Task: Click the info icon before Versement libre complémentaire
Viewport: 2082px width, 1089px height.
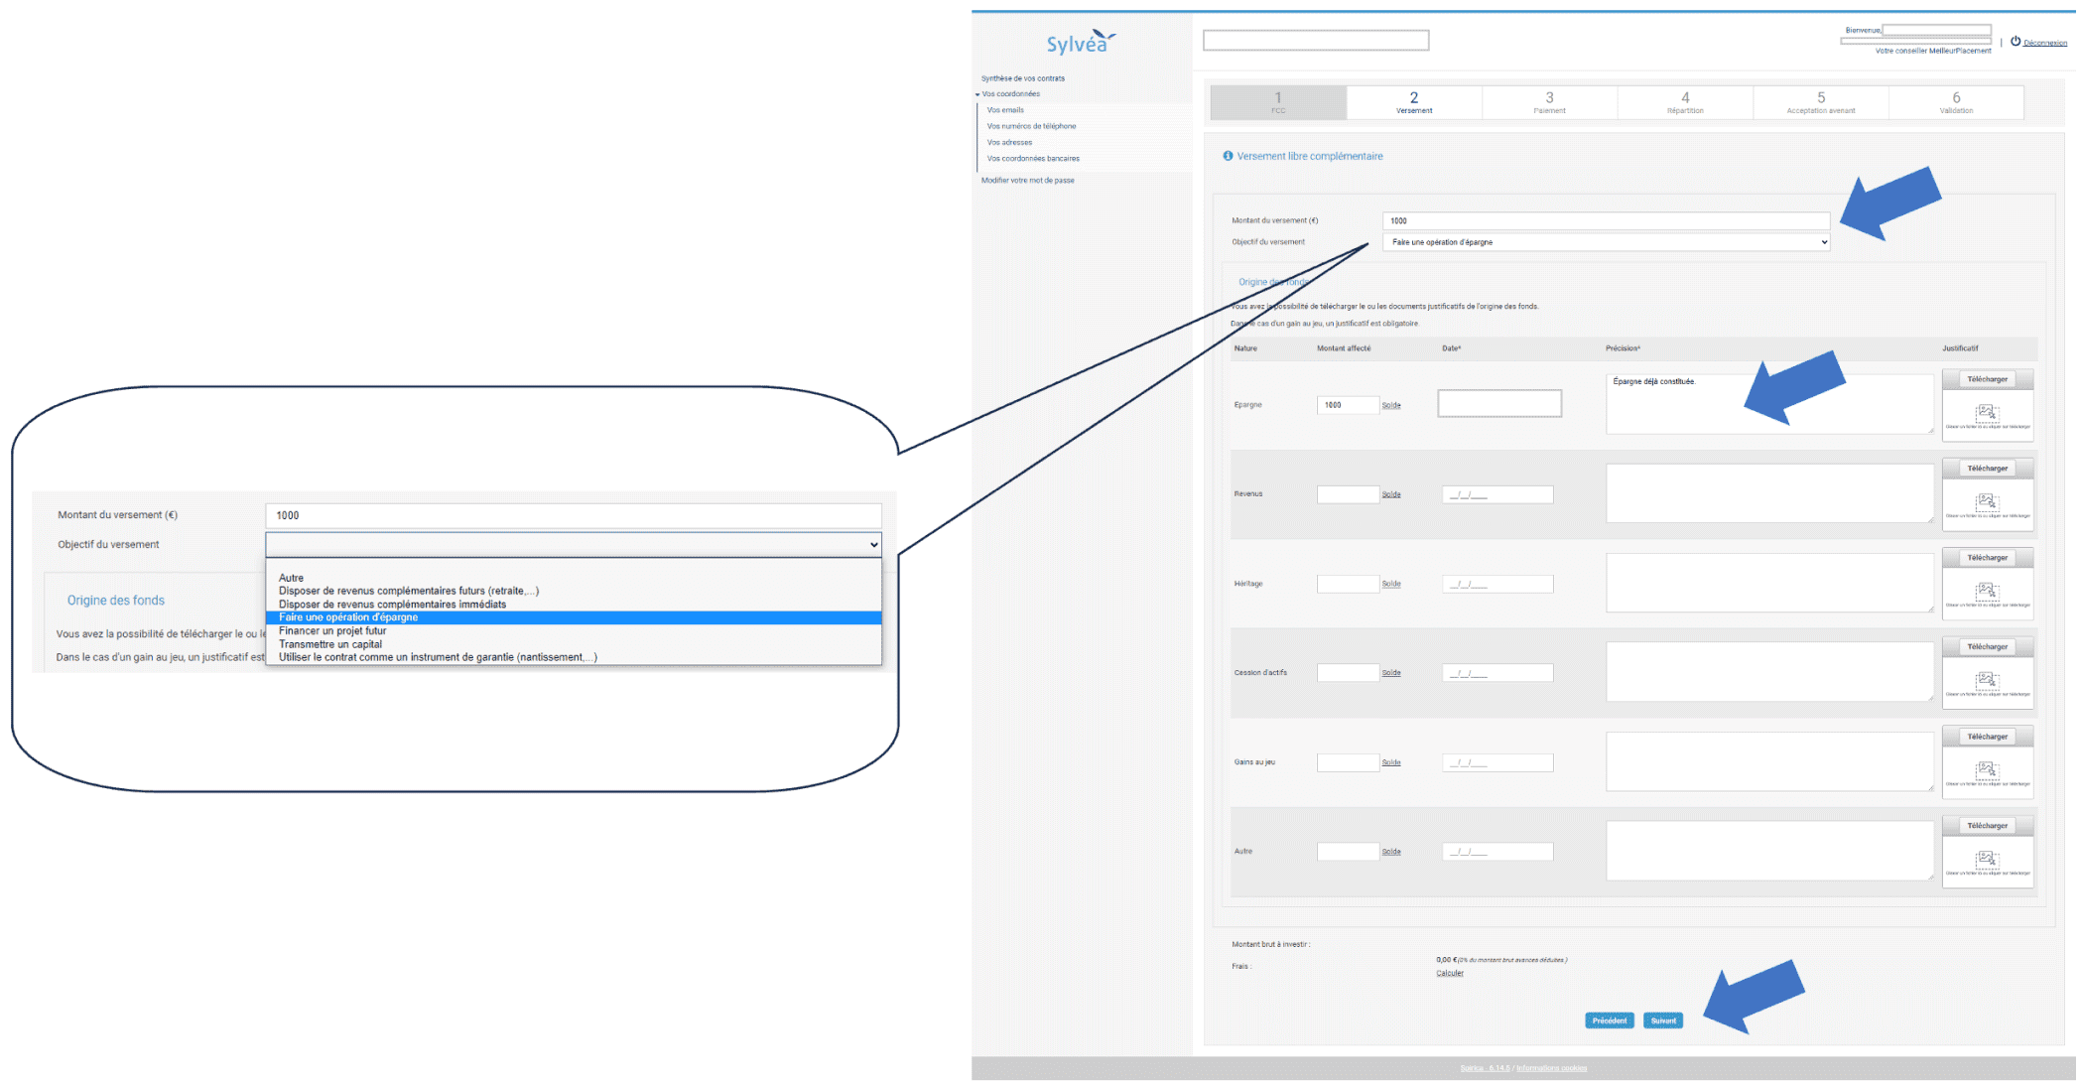Action: [x=1228, y=156]
